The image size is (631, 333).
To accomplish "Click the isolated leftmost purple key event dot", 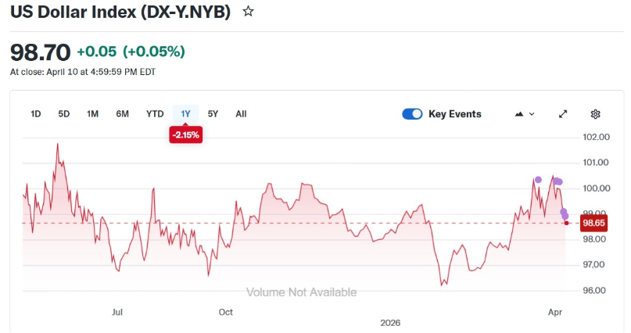I will (x=538, y=180).
